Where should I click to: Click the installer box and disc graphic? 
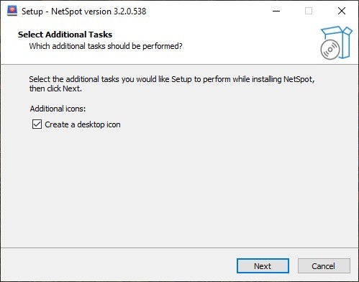pyautogui.click(x=336, y=42)
